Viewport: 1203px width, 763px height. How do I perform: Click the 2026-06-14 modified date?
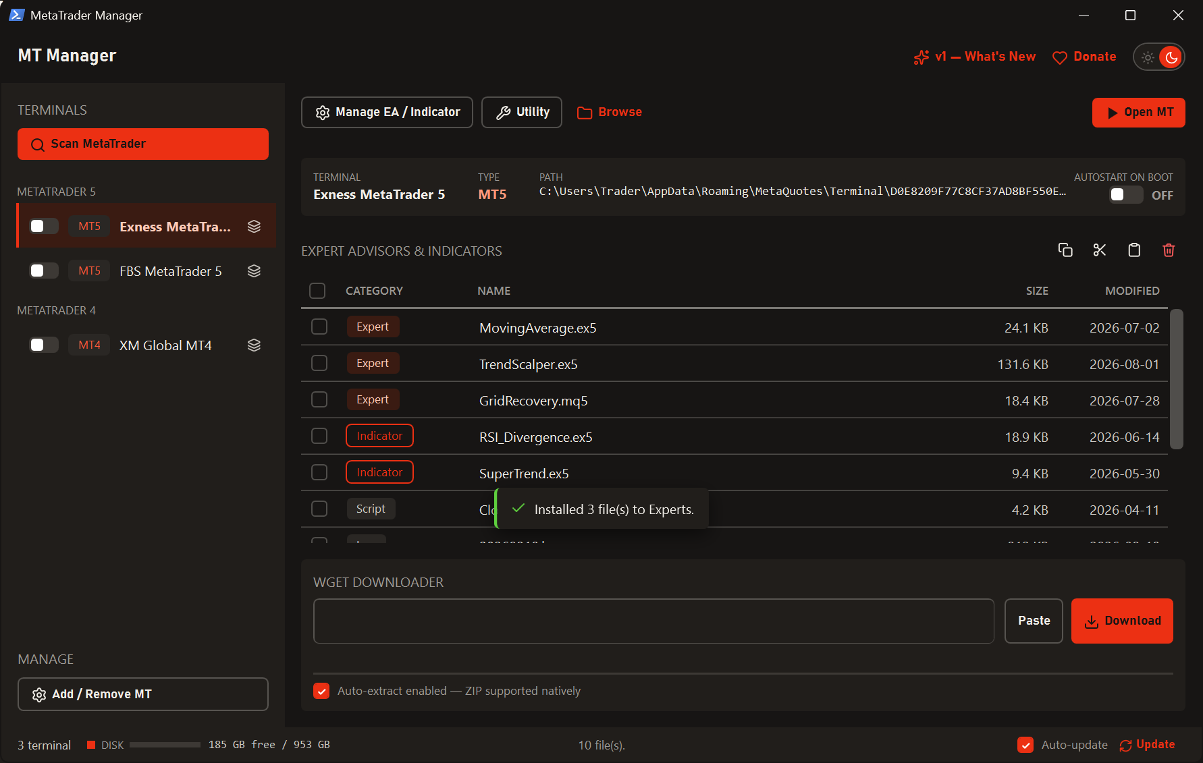pos(1124,437)
